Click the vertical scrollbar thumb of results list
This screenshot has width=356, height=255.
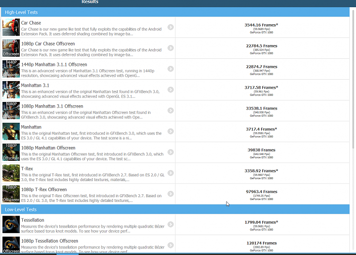coord(353,79)
